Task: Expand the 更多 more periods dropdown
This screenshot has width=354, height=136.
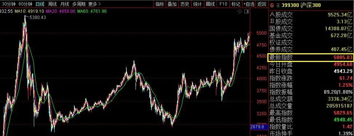Action: coord(95,4)
